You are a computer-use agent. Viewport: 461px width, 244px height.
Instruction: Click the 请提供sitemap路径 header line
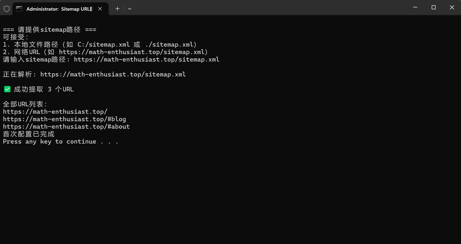[50, 30]
